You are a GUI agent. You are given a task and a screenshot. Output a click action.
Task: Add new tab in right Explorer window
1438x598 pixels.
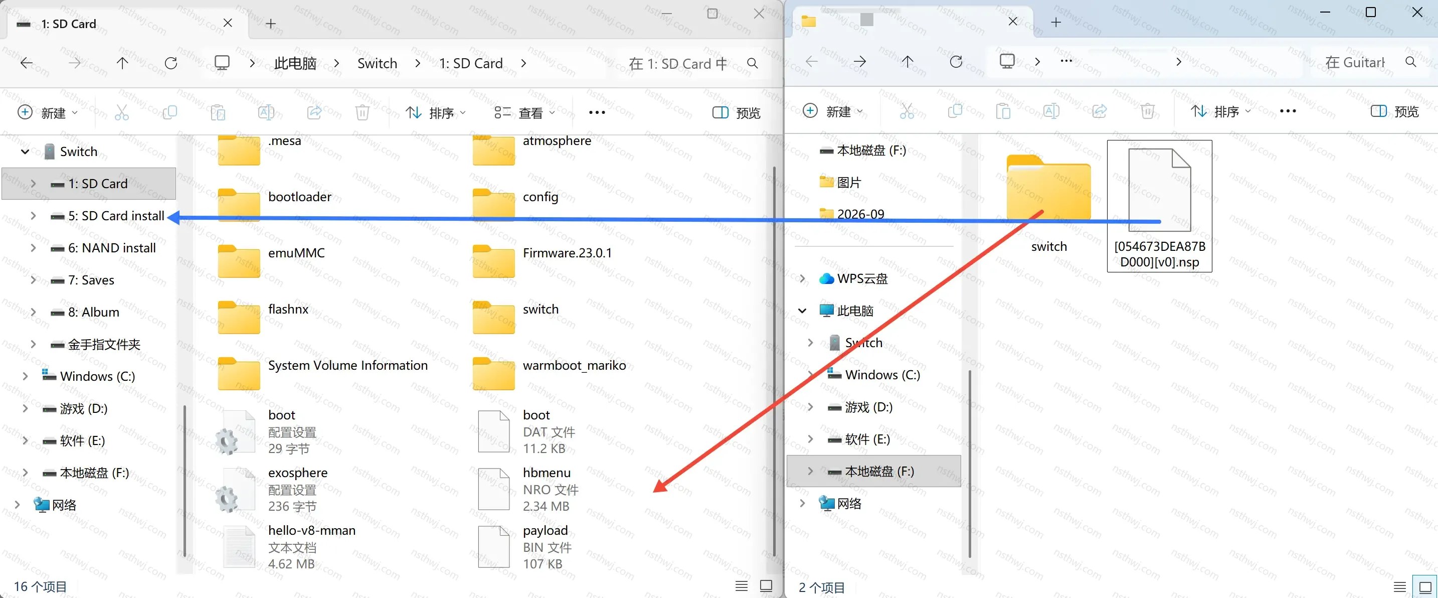coord(1055,23)
